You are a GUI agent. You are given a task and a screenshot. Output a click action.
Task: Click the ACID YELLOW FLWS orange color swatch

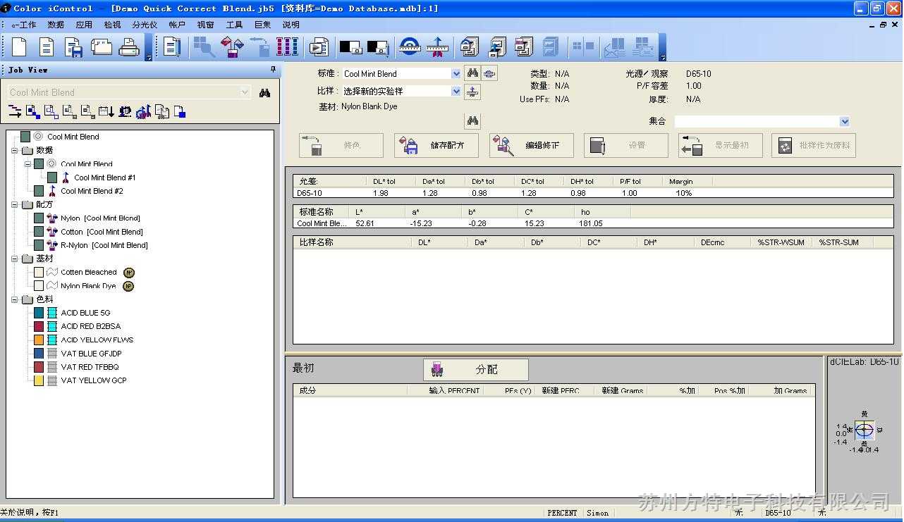click(x=39, y=340)
